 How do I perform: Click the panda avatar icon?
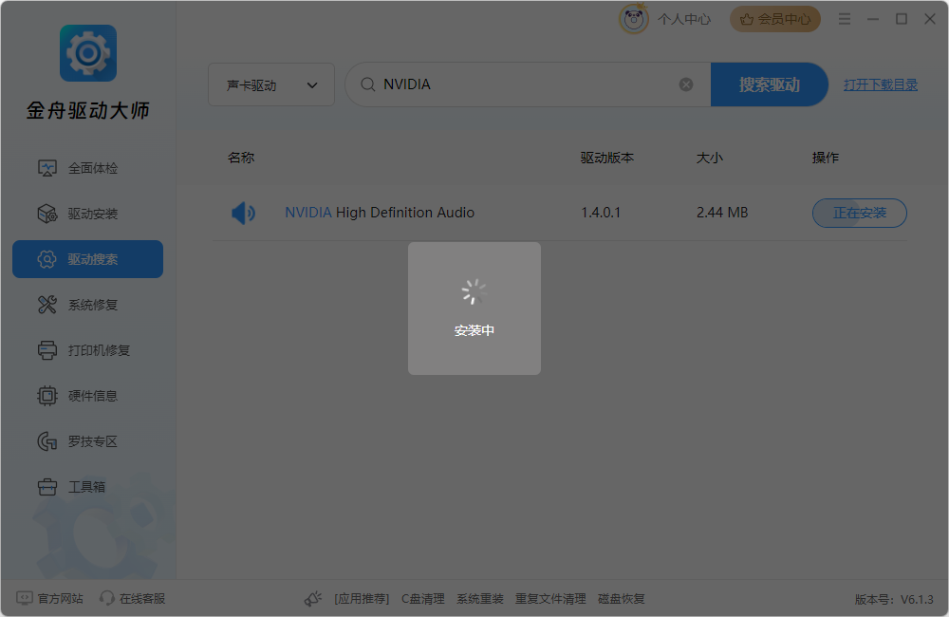point(634,19)
